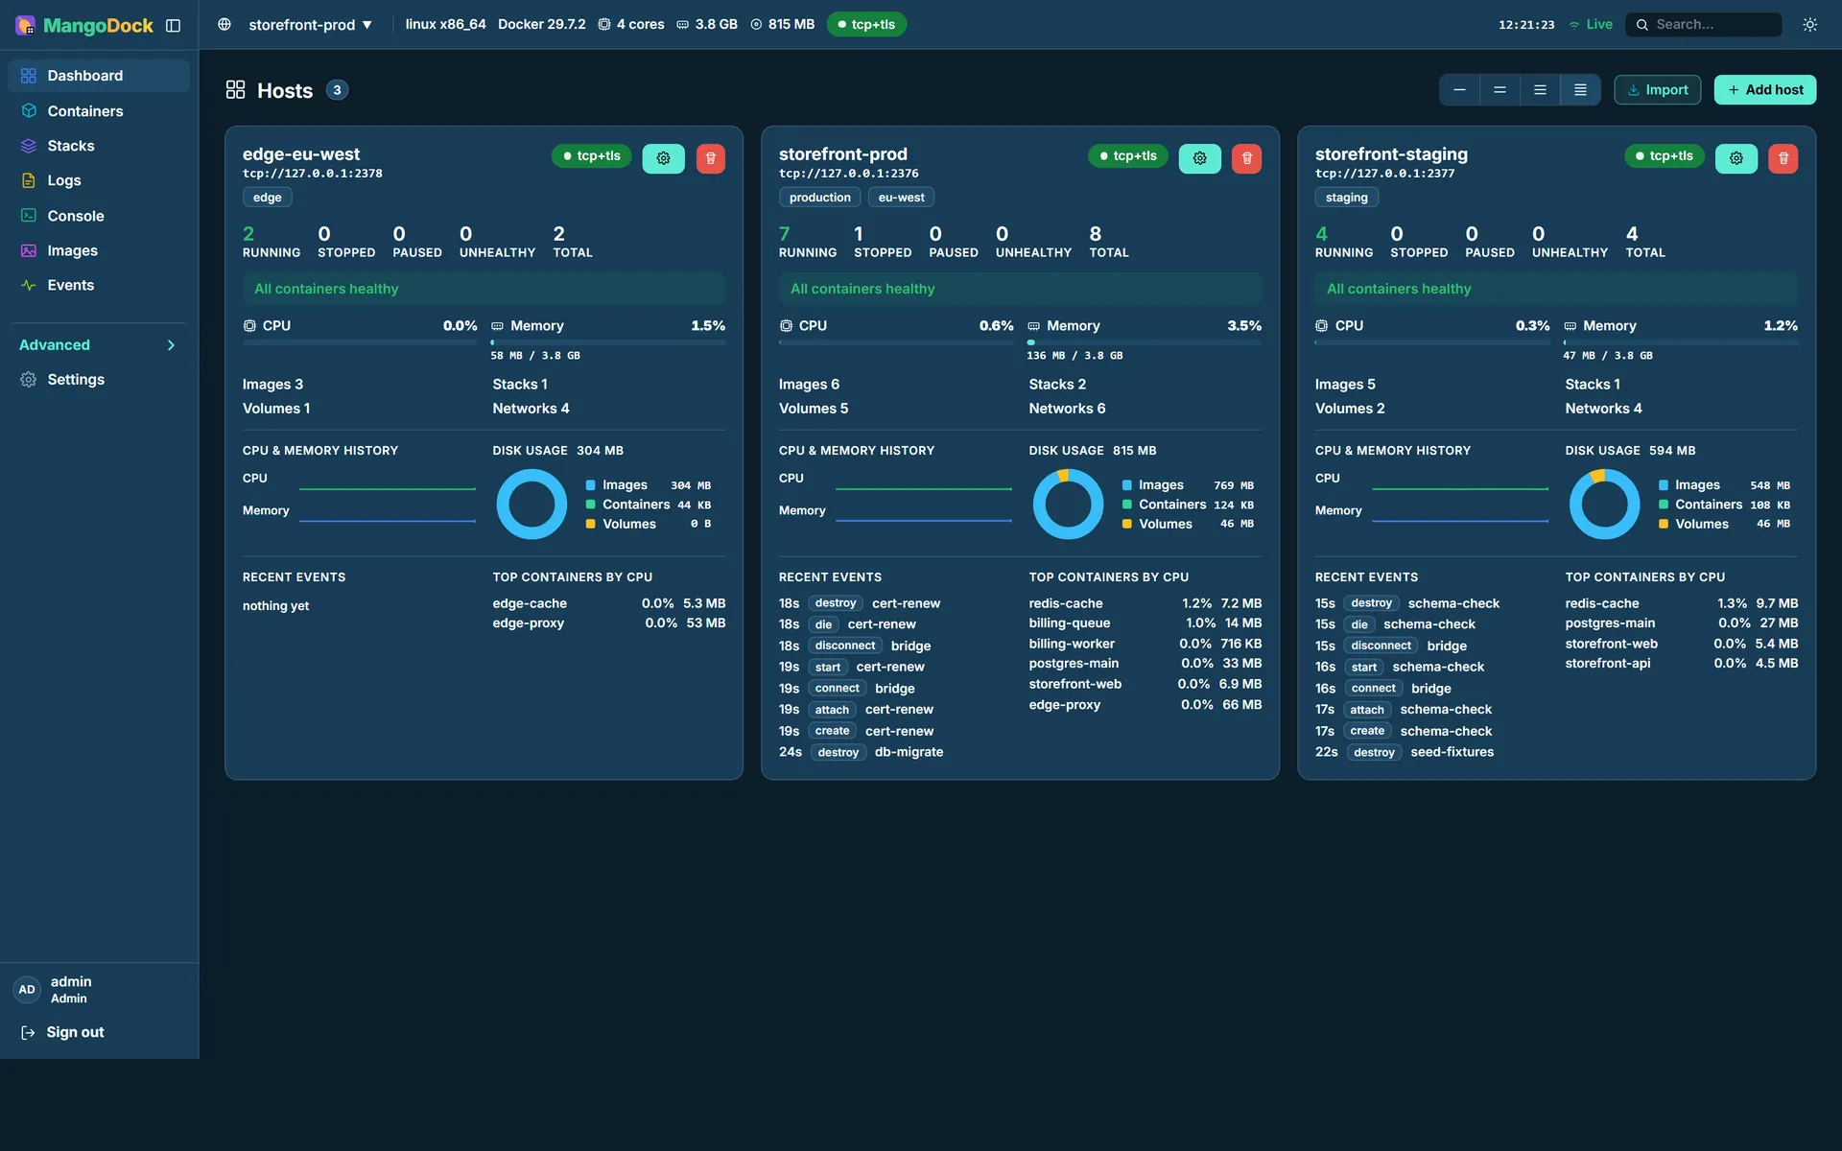The width and height of the screenshot is (1842, 1151).
Task: Toggle the Live updates indicator
Action: (x=1591, y=25)
